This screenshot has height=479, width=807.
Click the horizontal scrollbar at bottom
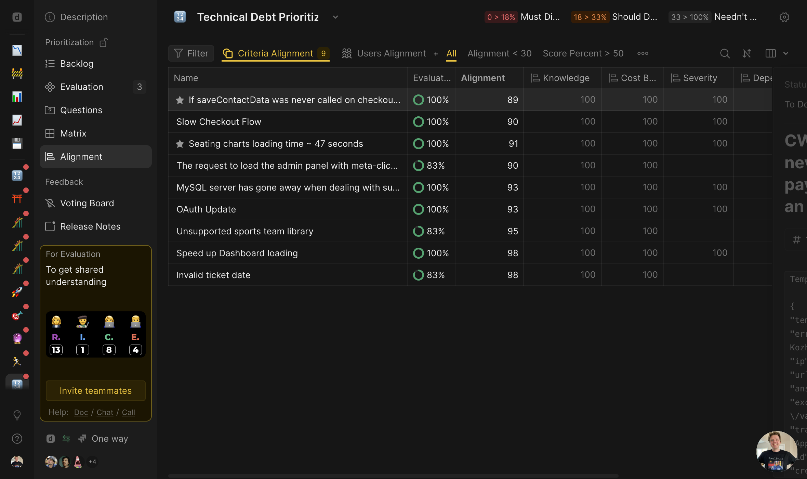tap(393, 476)
